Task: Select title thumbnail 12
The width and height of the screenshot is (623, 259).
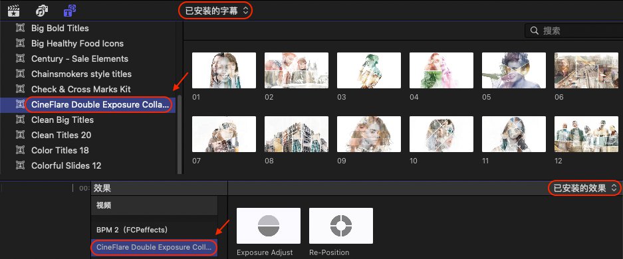Action: (586, 134)
